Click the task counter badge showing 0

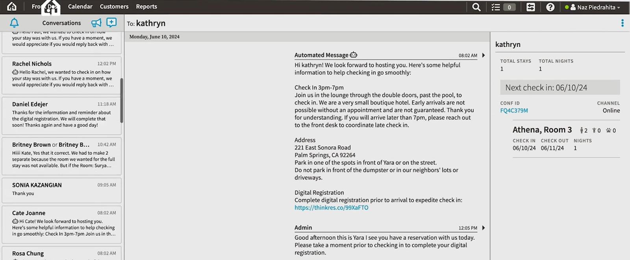click(x=509, y=7)
